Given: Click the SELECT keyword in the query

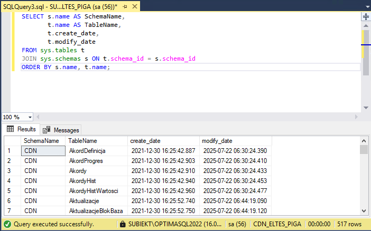Looking at the screenshot, I should [x=33, y=16].
